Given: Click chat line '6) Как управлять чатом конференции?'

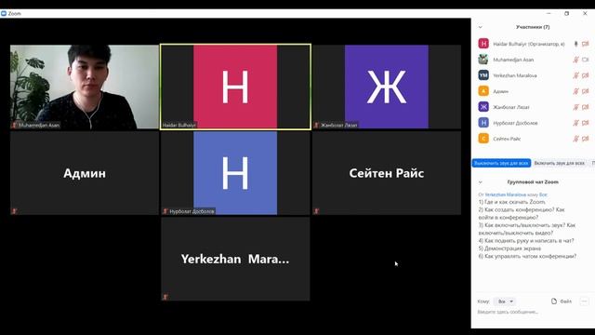Looking at the screenshot, I should 527,257.
